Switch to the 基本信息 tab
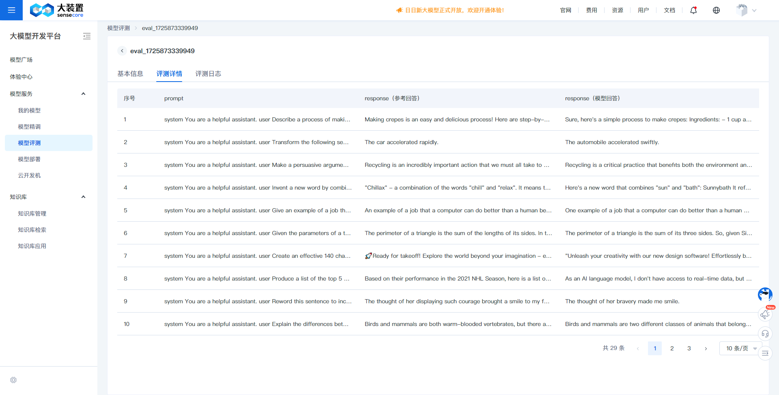The width and height of the screenshot is (779, 395). pyautogui.click(x=130, y=73)
